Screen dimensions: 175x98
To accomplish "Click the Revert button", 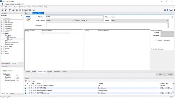I will (x=170, y=75).
